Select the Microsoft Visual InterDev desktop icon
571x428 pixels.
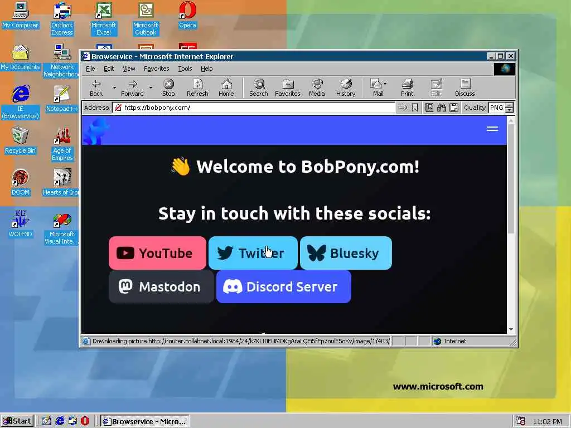62,228
